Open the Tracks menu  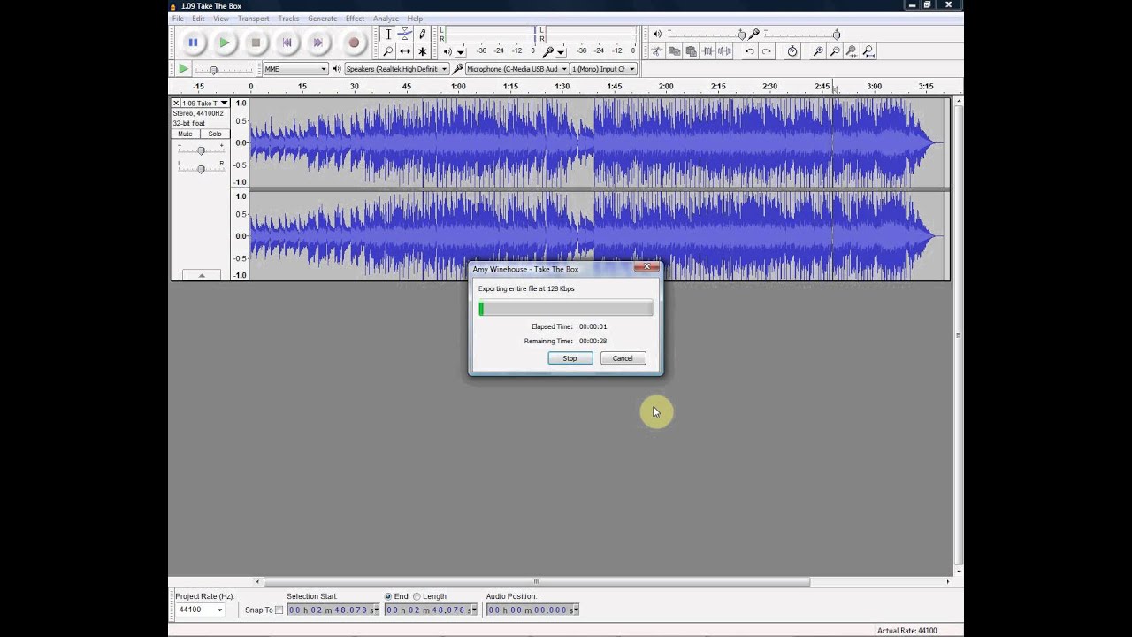tap(288, 19)
